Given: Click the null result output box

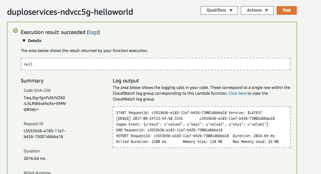Looking at the screenshot, I should pyautogui.click(x=156, y=64).
